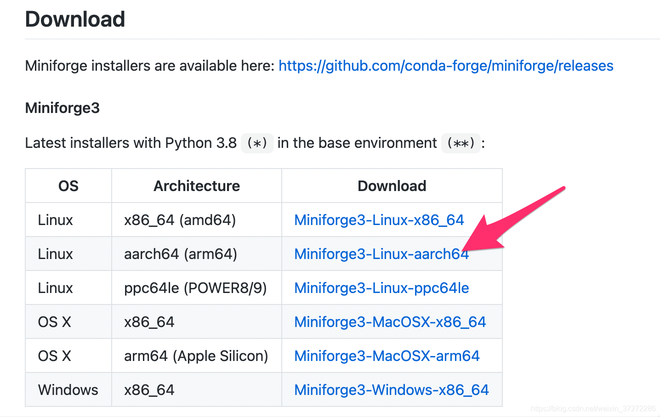Viewport: 660px width, 417px height.
Task: Click the Download page heading
Action: pyautogui.click(x=75, y=19)
